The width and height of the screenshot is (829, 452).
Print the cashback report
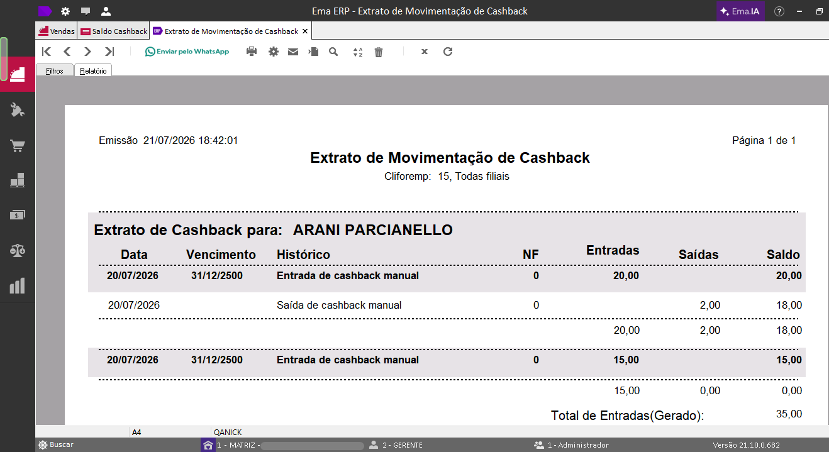pyautogui.click(x=252, y=52)
